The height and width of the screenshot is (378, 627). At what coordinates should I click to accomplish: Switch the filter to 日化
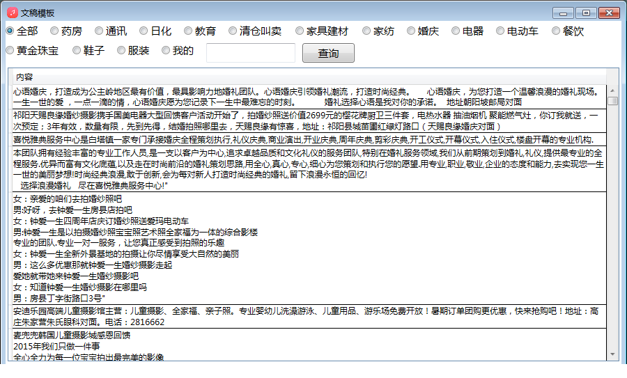pyautogui.click(x=144, y=31)
